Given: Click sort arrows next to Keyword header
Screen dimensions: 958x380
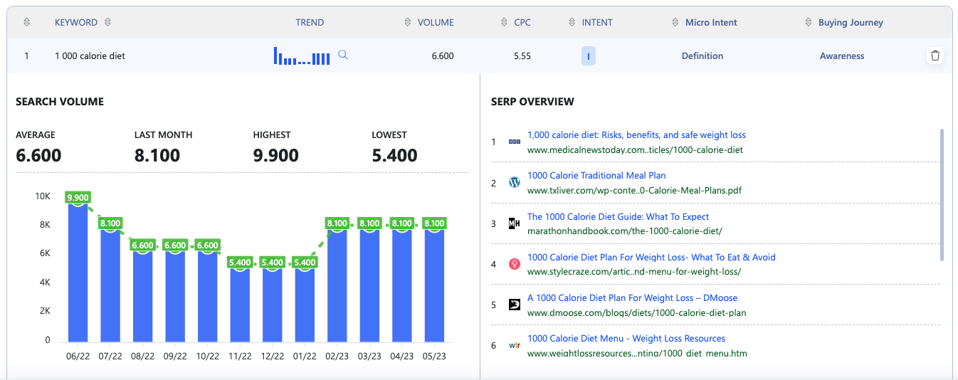Looking at the screenshot, I should pyautogui.click(x=107, y=22).
